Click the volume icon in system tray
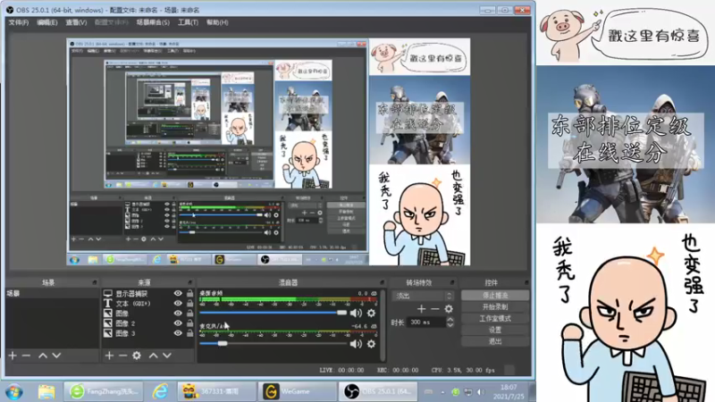 click(481, 392)
